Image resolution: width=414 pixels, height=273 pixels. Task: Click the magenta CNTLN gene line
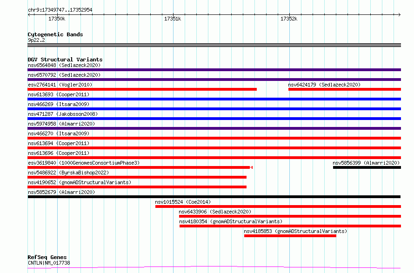[214, 267]
